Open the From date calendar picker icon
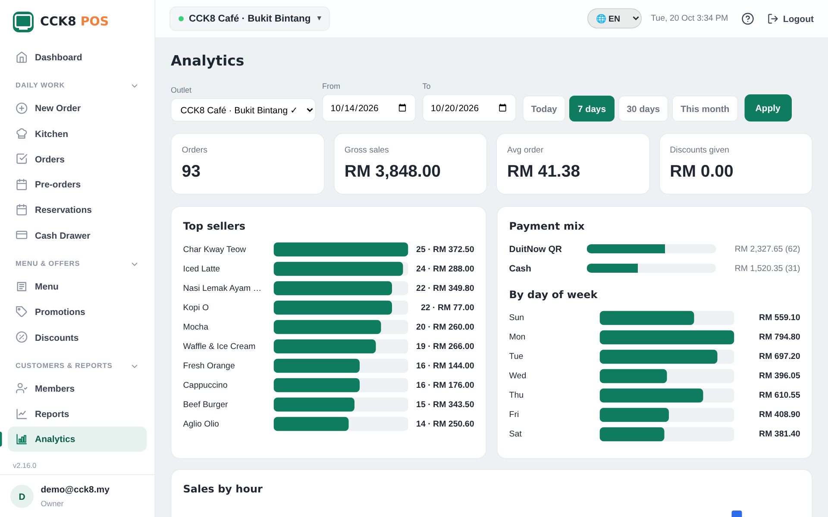 [x=402, y=108]
